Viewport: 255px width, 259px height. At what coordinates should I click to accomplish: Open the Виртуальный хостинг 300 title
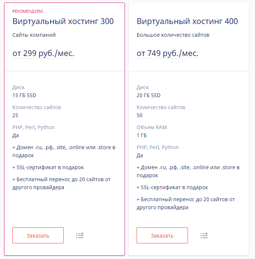point(63,21)
